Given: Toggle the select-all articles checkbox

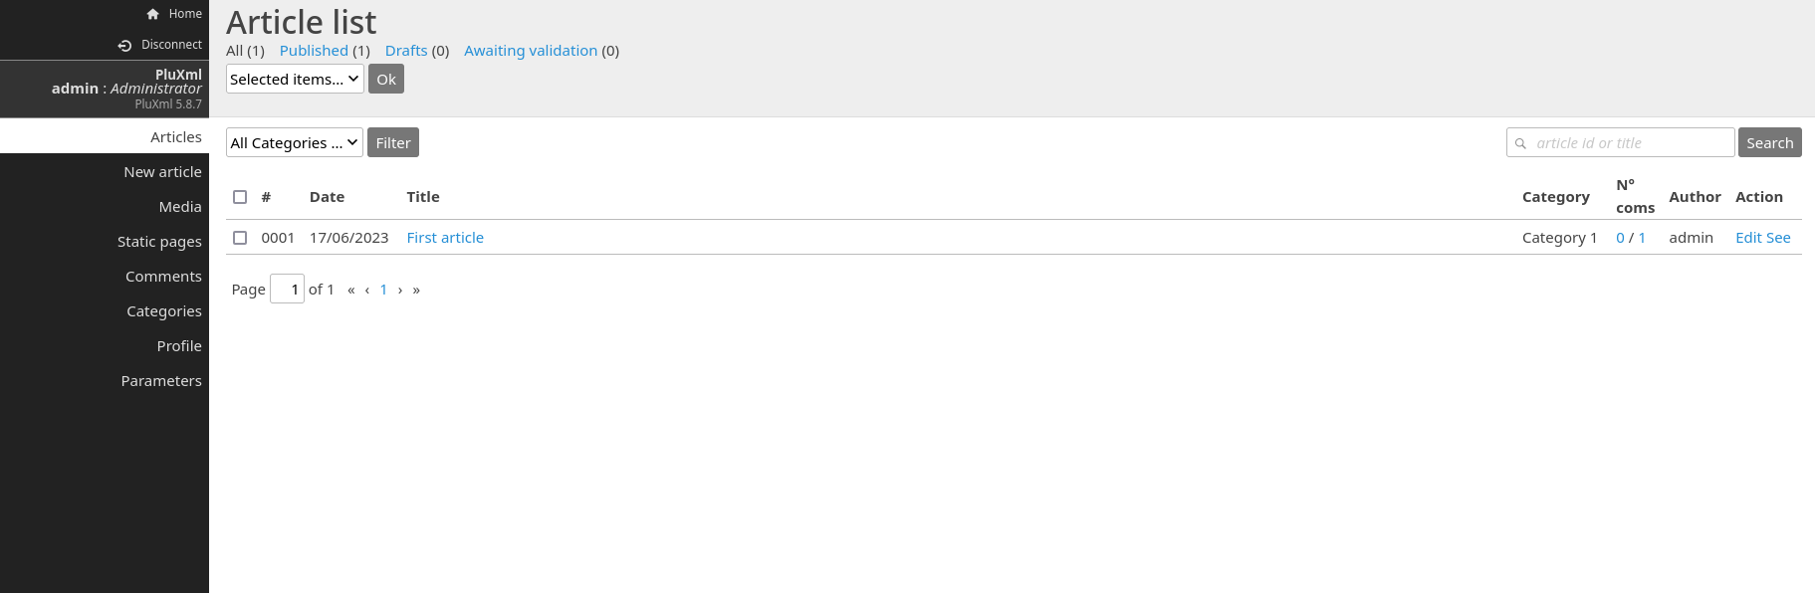Looking at the screenshot, I should click(x=240, y=197).
